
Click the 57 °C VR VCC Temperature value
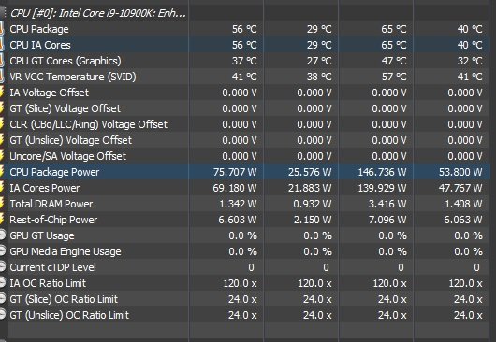(394, 77)
